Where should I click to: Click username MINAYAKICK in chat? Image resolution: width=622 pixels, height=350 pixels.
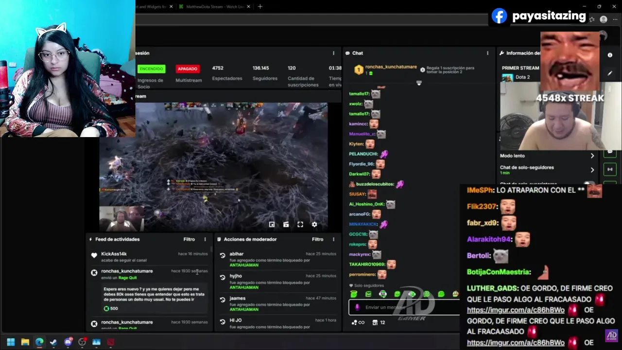click(x=363, y=225)
